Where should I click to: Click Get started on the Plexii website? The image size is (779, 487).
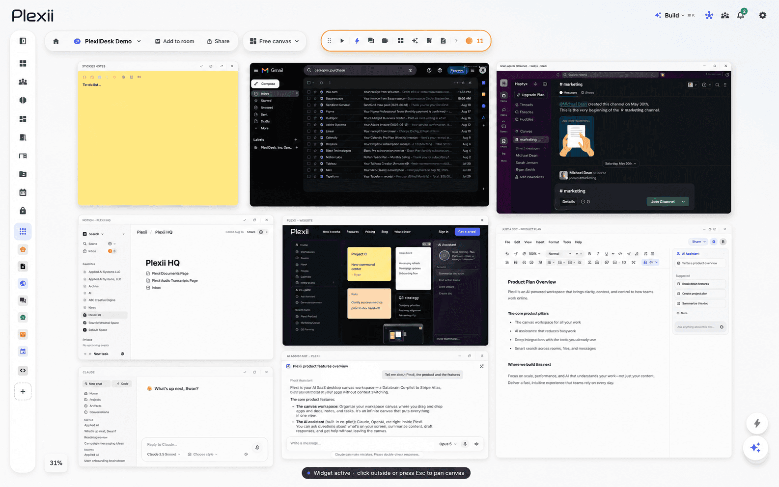coord(467,232)
